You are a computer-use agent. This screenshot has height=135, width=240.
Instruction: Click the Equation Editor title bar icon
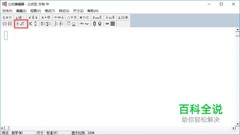click(5, 4)
